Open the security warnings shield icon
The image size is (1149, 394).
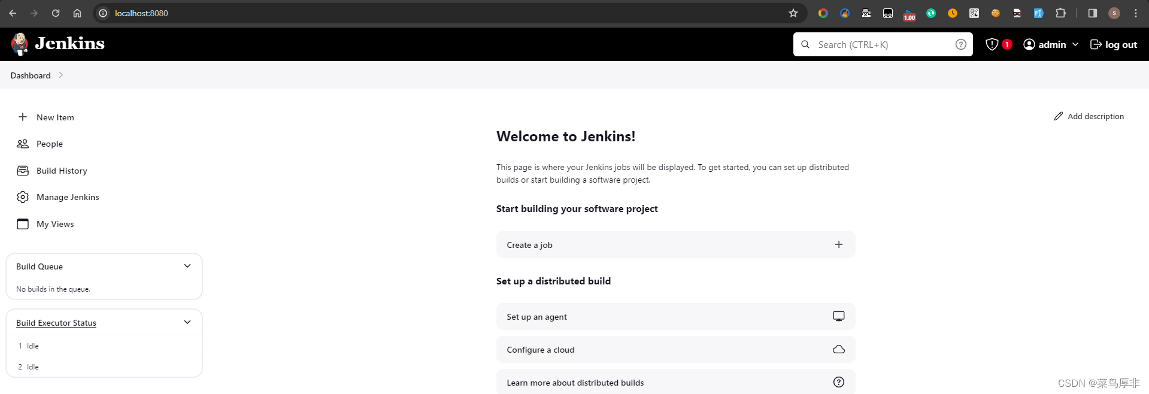click(x=992, y=44)
